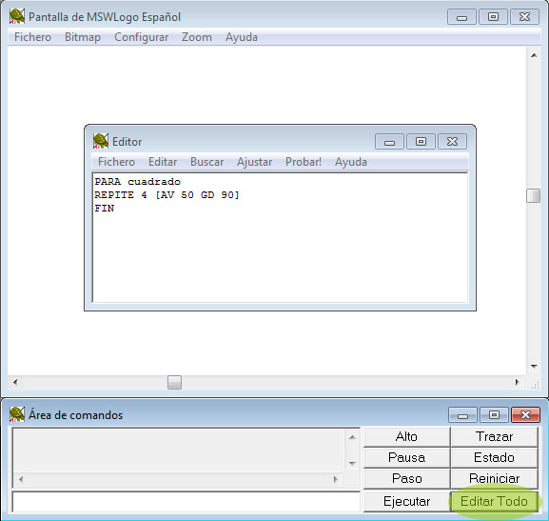Click the up arrow of the command history scrollbar
The height and width of the screenshot is (521, 549).
coord(352,437)
